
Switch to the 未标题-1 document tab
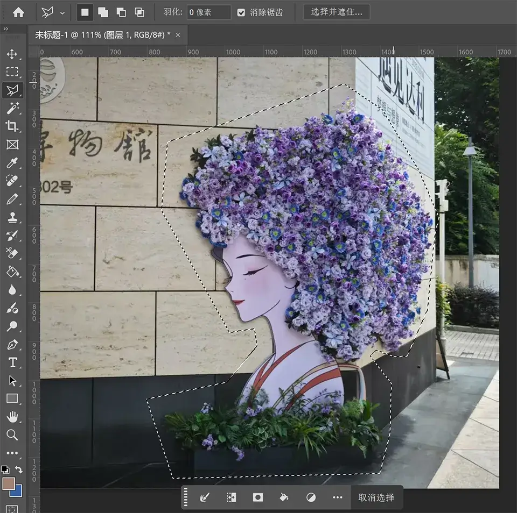[102, 35]
